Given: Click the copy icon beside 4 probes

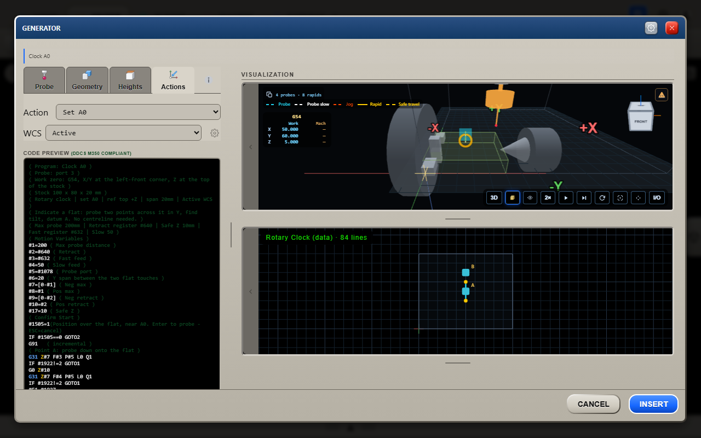Looking at the screenshot, I should click(269, 94).
